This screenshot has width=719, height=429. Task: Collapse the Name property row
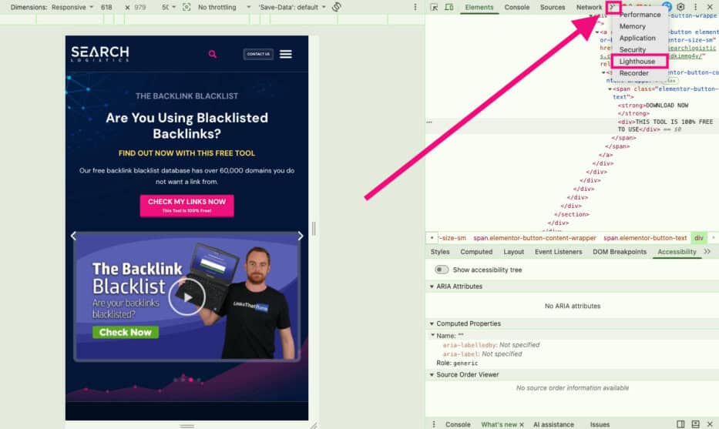click(432, 336)
